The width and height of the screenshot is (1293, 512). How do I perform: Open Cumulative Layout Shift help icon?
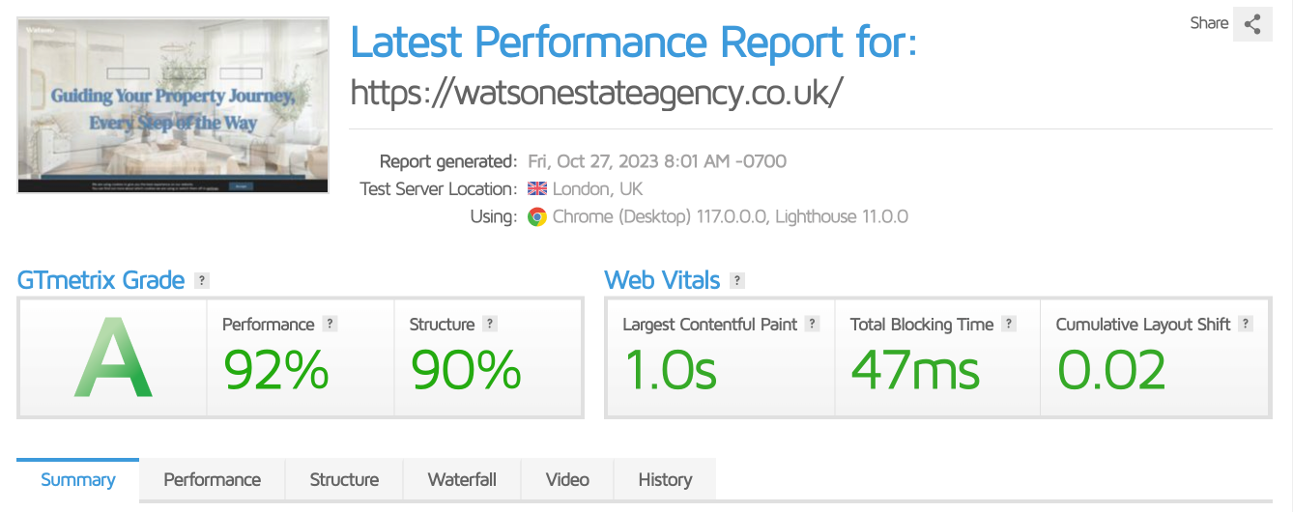pyautogui.click(x=1246, y=325)
